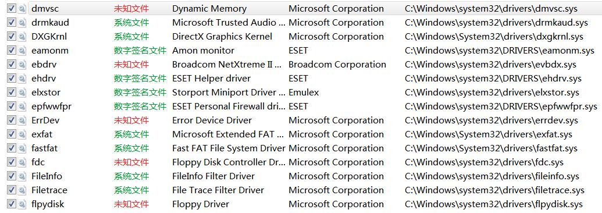The image size is (602, 213).
Task: Click the icon next to drmkaud entry
Action: [x=23, y=23]
